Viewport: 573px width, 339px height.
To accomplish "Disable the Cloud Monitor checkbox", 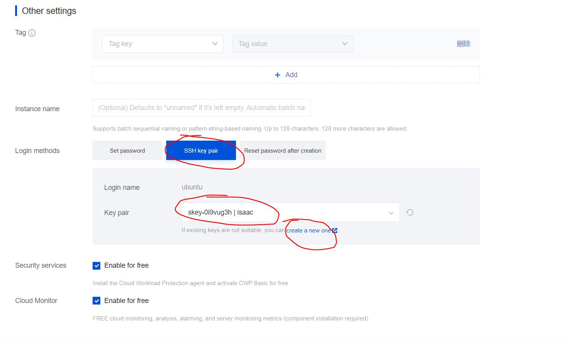I will click(x=96, y=301).
